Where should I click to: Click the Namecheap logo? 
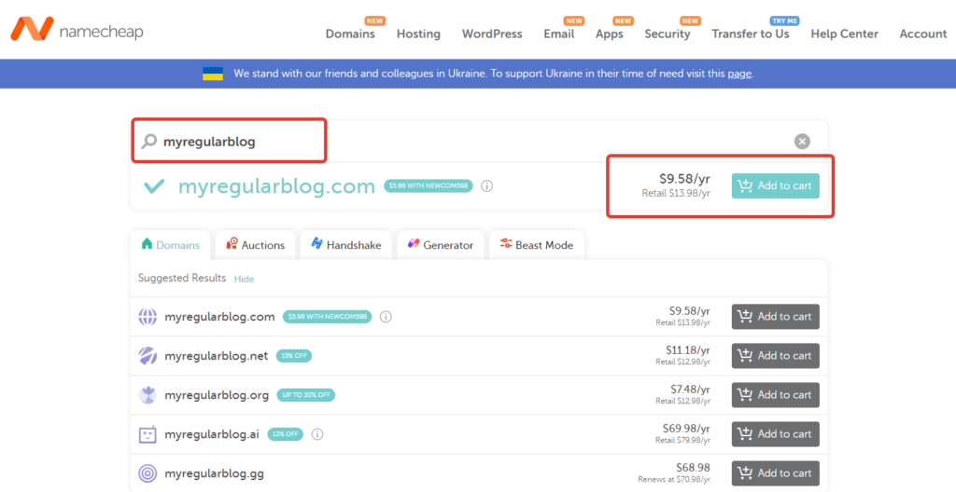77,29
